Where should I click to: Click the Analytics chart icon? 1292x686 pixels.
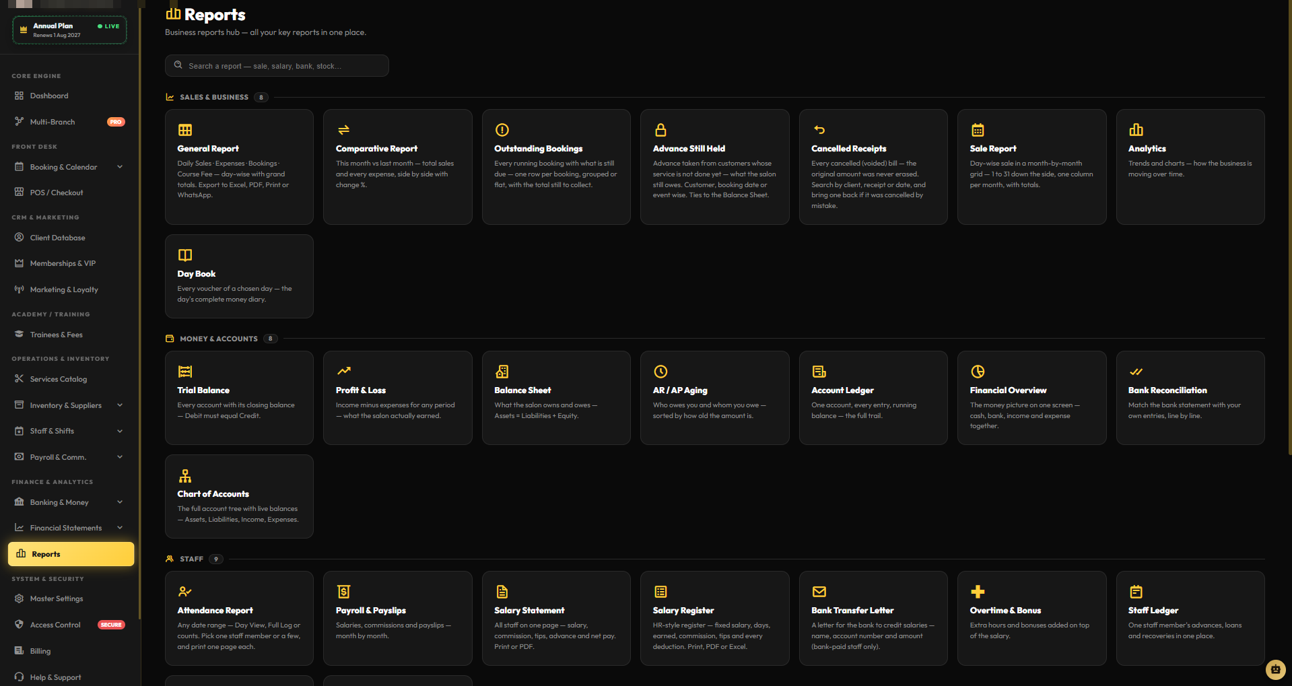pos(1136,130)
